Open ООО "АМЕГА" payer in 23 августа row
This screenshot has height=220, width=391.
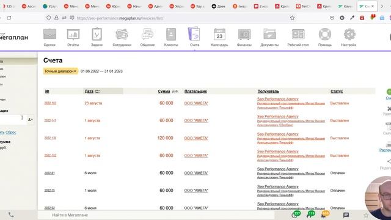[x=196, y=103]
